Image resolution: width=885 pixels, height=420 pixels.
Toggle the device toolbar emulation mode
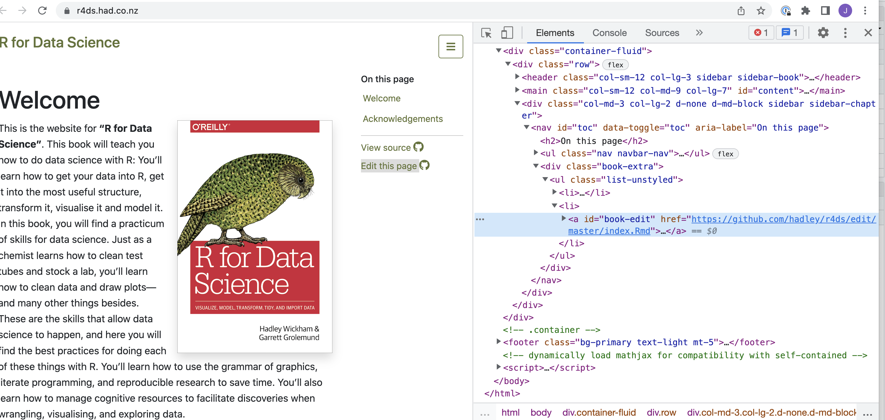(507, 33)
